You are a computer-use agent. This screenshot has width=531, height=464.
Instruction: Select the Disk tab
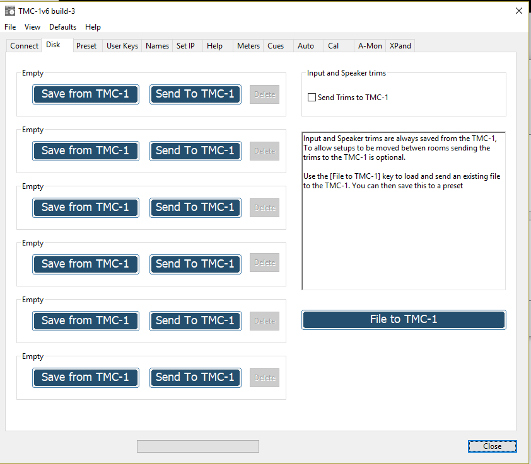click(x=57, y=45)
